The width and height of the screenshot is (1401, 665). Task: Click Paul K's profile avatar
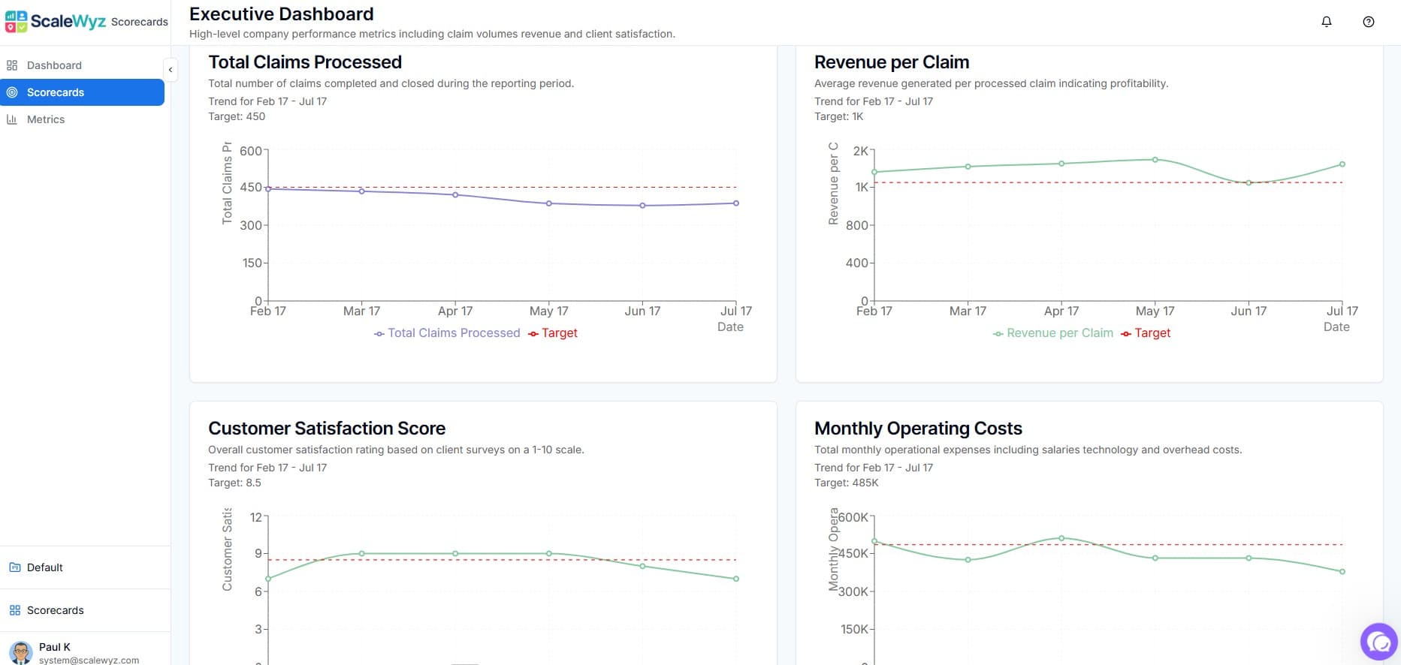[x=21, y=651]
